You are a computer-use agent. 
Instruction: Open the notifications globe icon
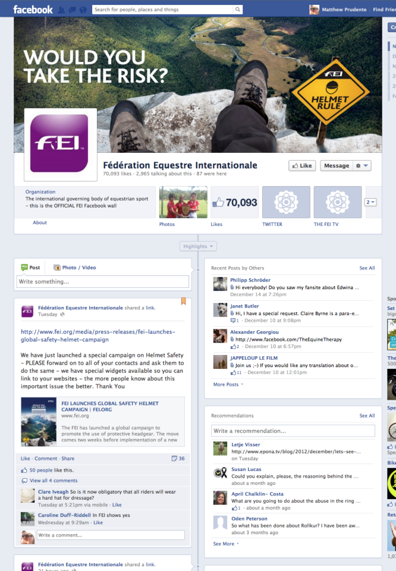(x=83, y=10)
